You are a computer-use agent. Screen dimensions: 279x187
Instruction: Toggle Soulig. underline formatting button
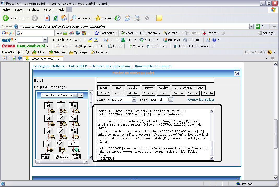[x=133, y=88]
